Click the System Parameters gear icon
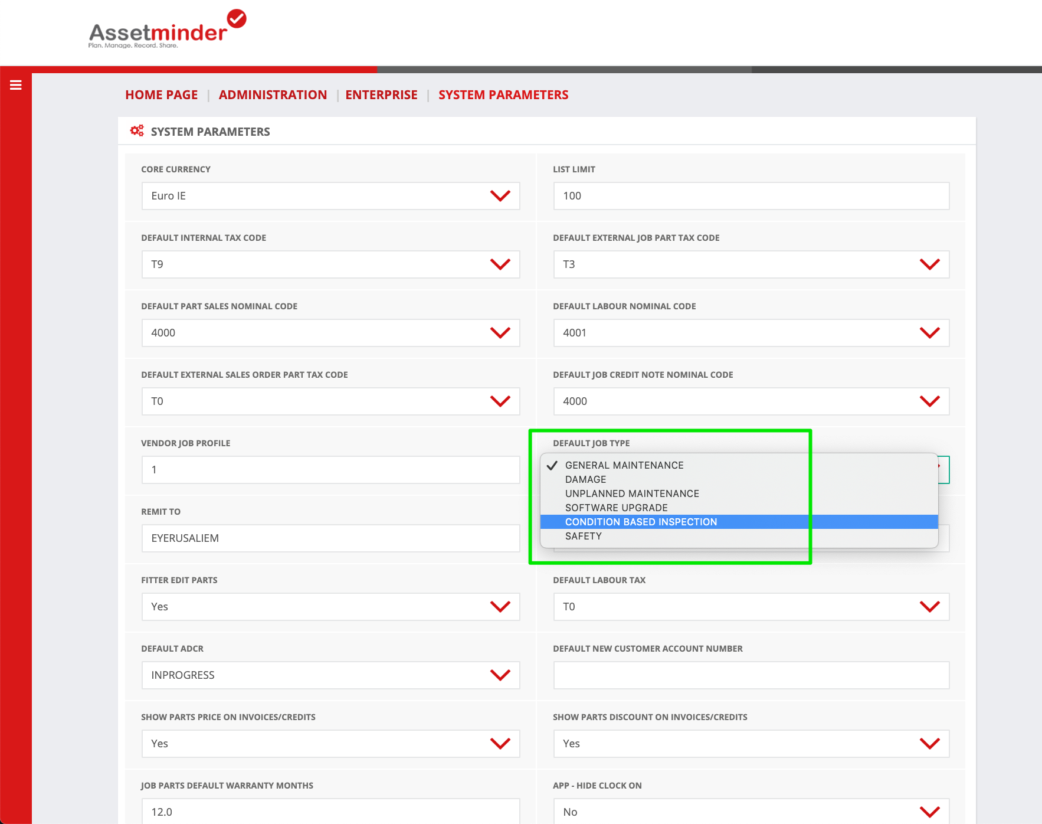Screen dimensions: 1042x824 click(137, 131)
